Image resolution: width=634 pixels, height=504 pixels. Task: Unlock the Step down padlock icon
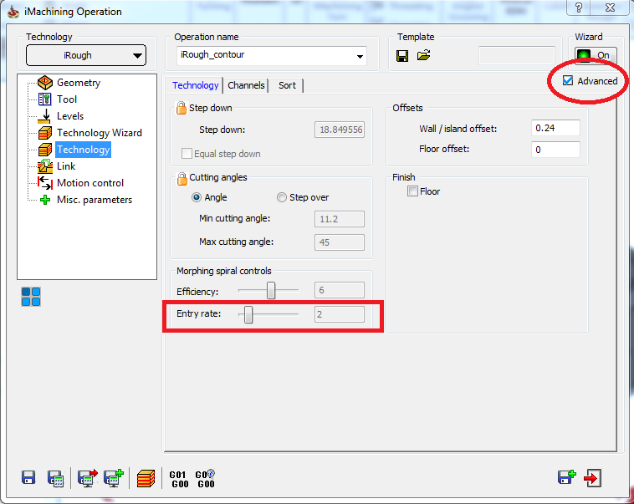click(182, 108)
